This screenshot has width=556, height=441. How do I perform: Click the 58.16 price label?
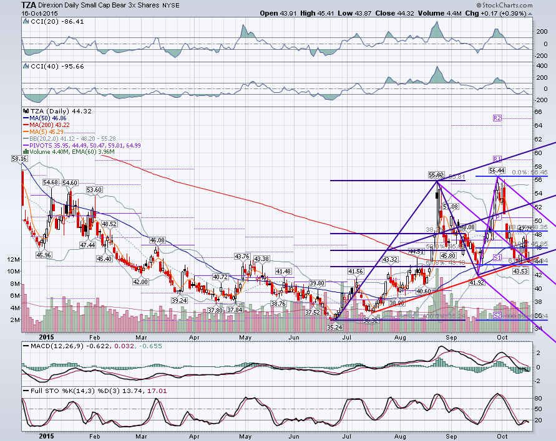[19, 159]
